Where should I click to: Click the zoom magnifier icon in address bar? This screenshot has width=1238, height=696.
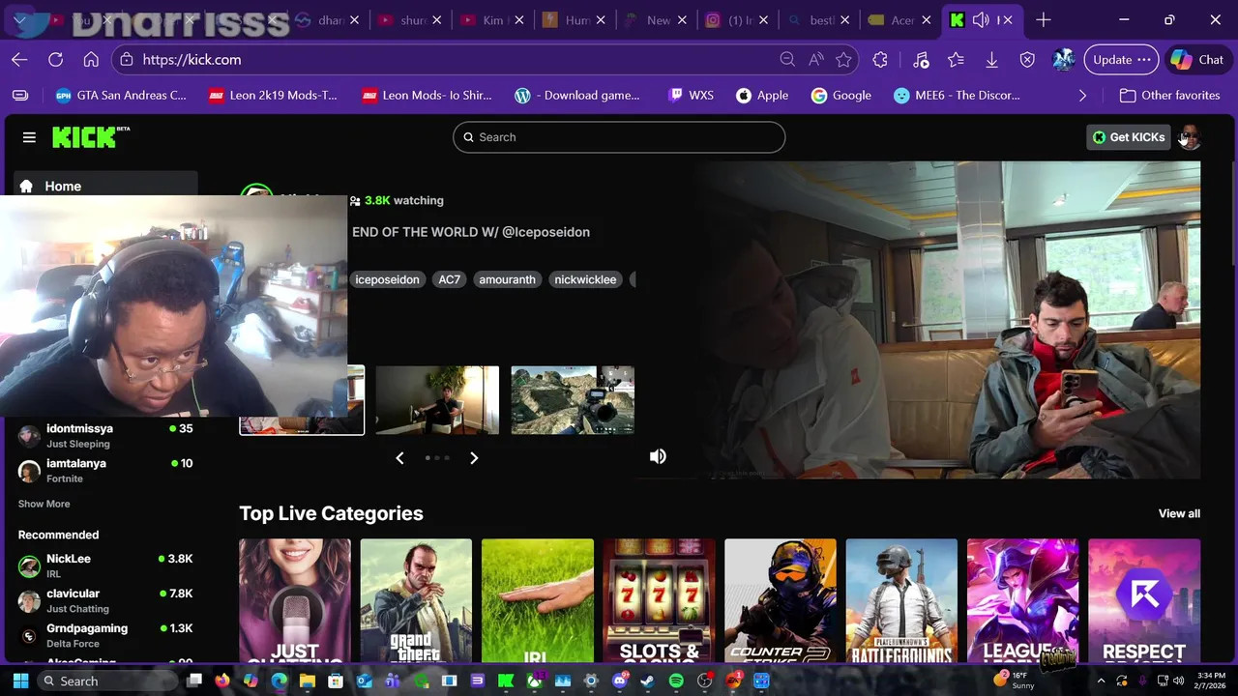787,60
